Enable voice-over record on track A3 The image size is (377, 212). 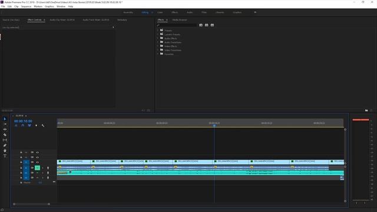click(x=48, y=178)
